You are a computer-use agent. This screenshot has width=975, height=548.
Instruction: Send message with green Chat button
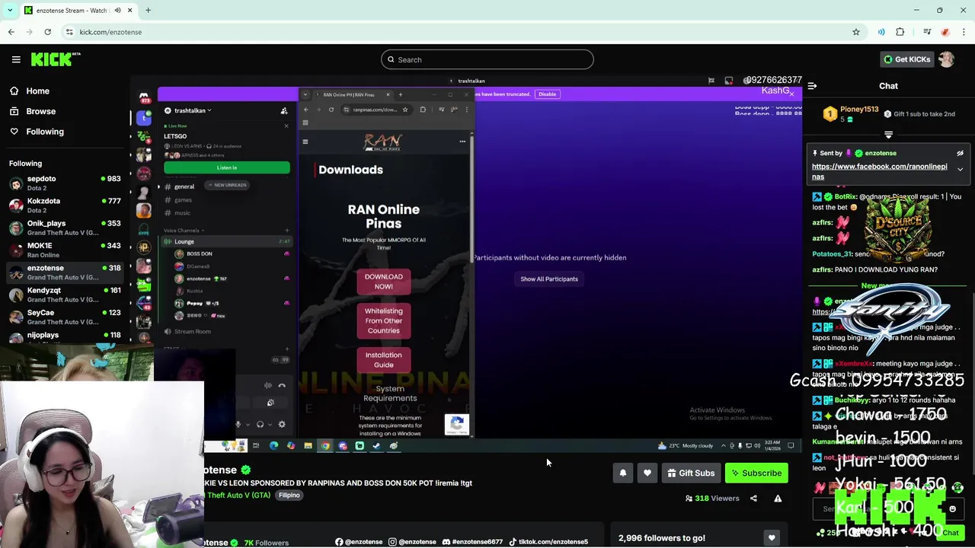950,533
